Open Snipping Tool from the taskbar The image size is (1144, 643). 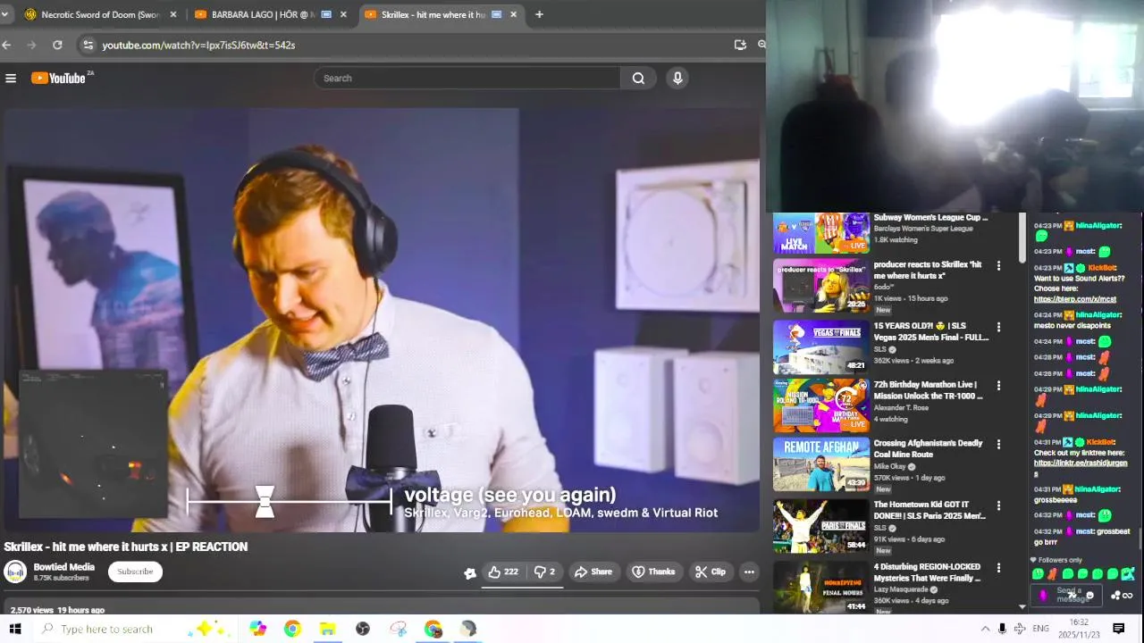399,629
